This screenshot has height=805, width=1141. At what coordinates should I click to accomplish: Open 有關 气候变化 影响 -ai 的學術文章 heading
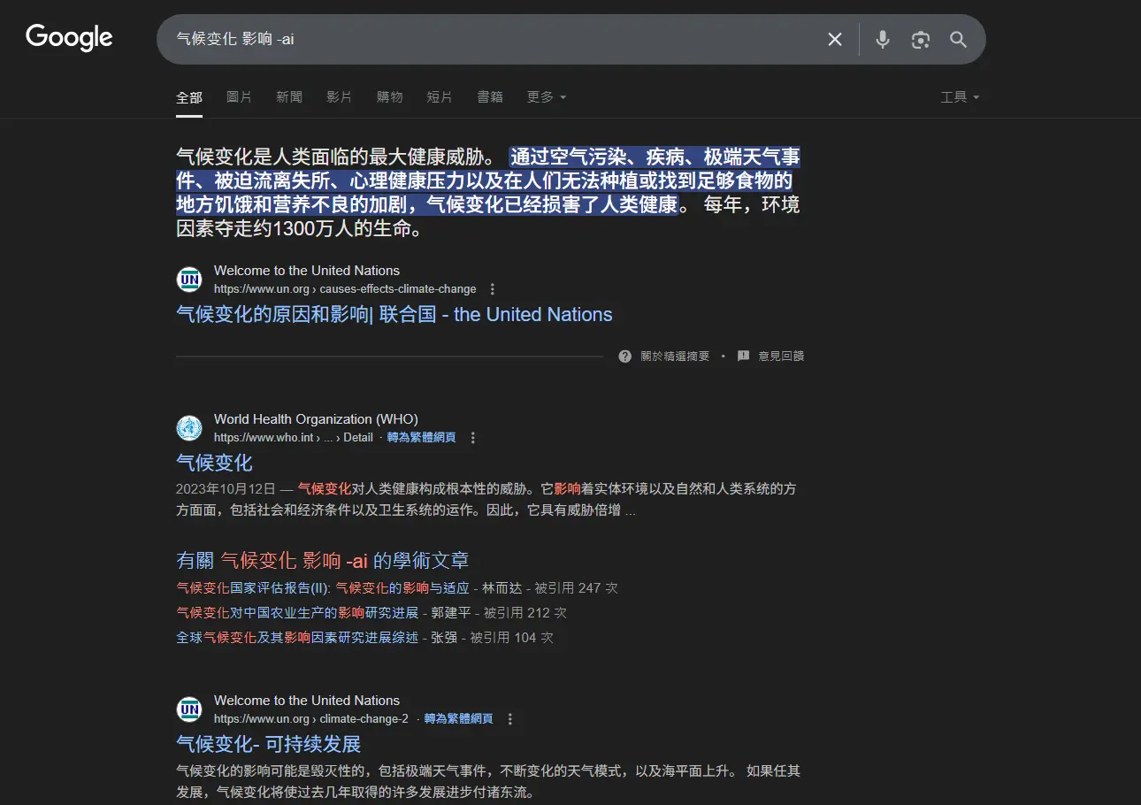pos(323,560)
